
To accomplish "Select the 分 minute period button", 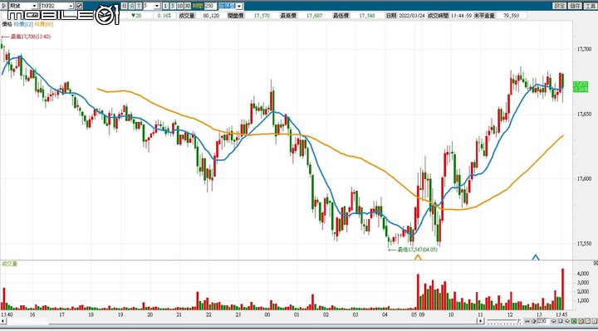I will click(131, 6).
